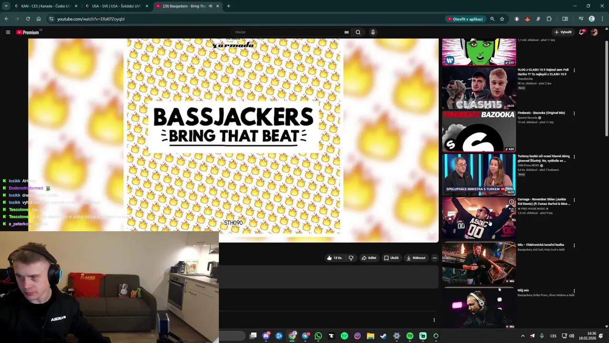The height and width of the screenshot is (343, 609).
Task: Open the Chrome three-dot menu
Action: (602, 19)
